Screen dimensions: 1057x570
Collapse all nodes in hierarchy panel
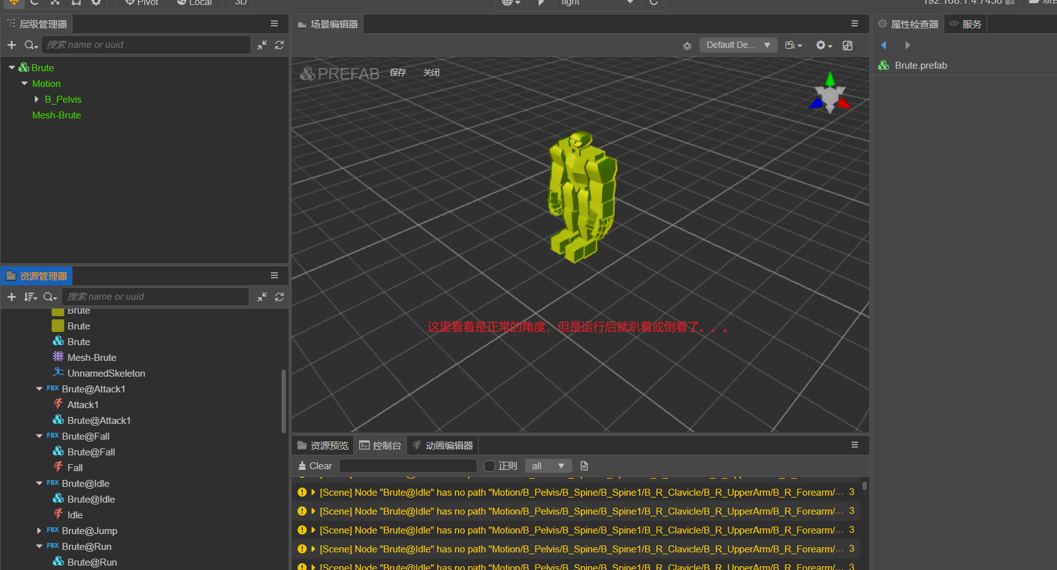tap(262, 45)
